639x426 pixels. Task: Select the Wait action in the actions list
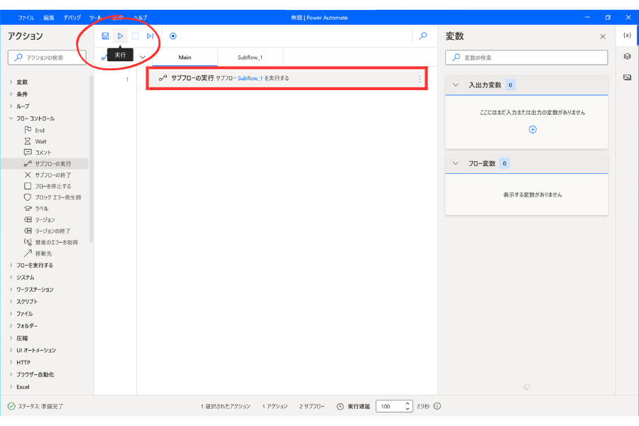click(40, 141)
